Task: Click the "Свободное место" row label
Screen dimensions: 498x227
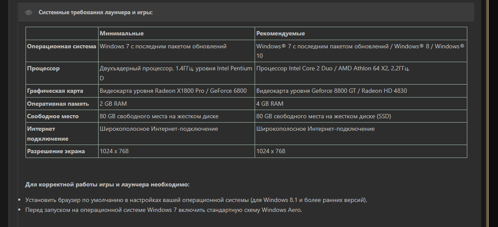Action: click(53, 117)
